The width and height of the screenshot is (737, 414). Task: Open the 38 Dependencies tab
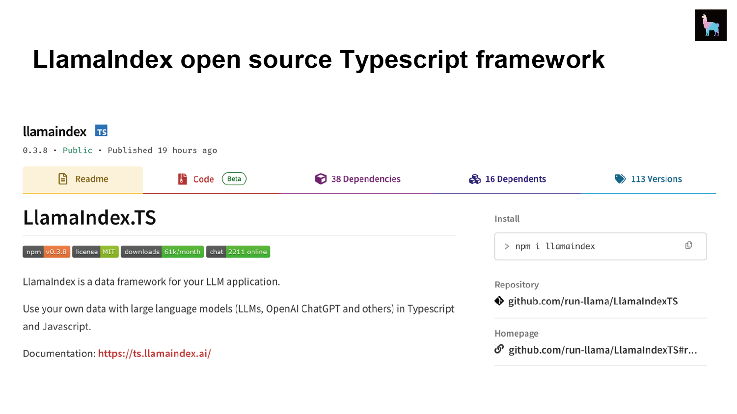coord(357,180)
